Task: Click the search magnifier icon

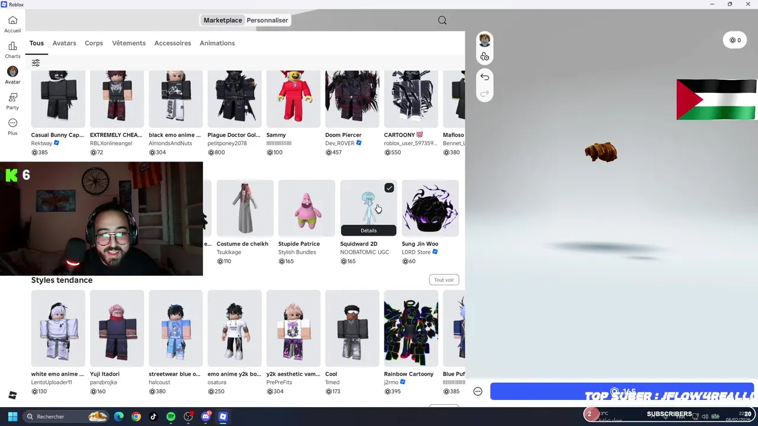Action: [442, 20]
